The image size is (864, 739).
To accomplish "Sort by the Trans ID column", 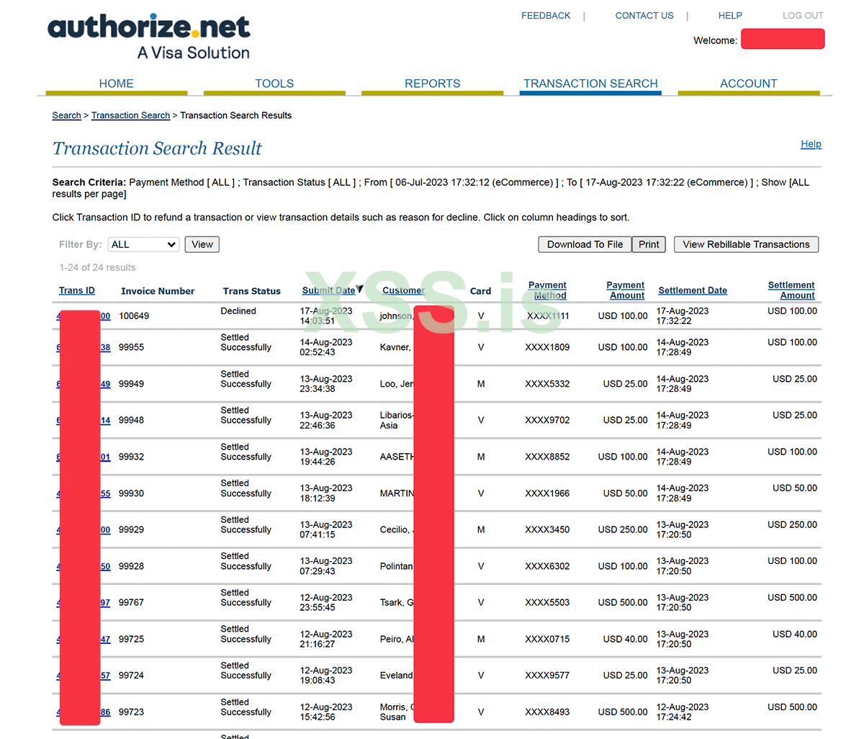I will [x=76, y=290].
